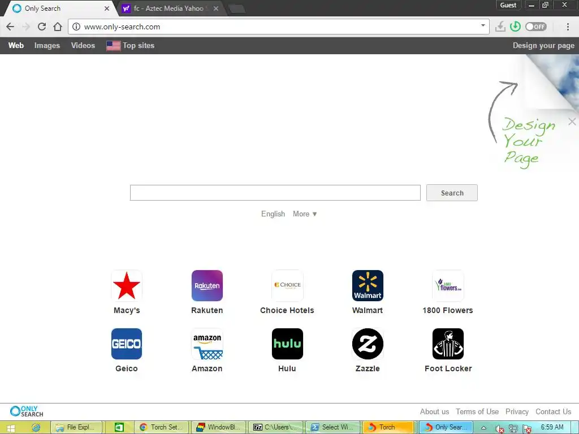Open Top sites with US flag
The image size is (579, 434).
pos(131,45)
